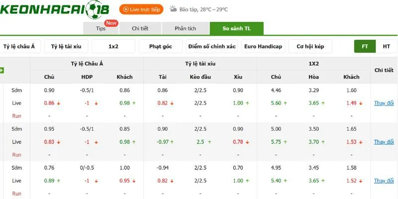398x199 pixels.
Task: Click the red New badge on Tips
Action: coord(111,23)
